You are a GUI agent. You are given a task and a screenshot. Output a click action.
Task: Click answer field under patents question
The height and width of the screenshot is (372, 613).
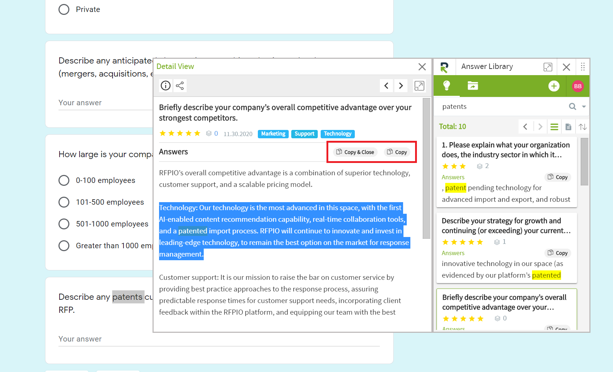pos(219,339)
